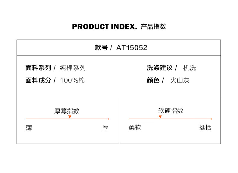Screen dimensions: 238x173
Task: Select the 纯棉系列 value text
Action: [x=73, y=68]
